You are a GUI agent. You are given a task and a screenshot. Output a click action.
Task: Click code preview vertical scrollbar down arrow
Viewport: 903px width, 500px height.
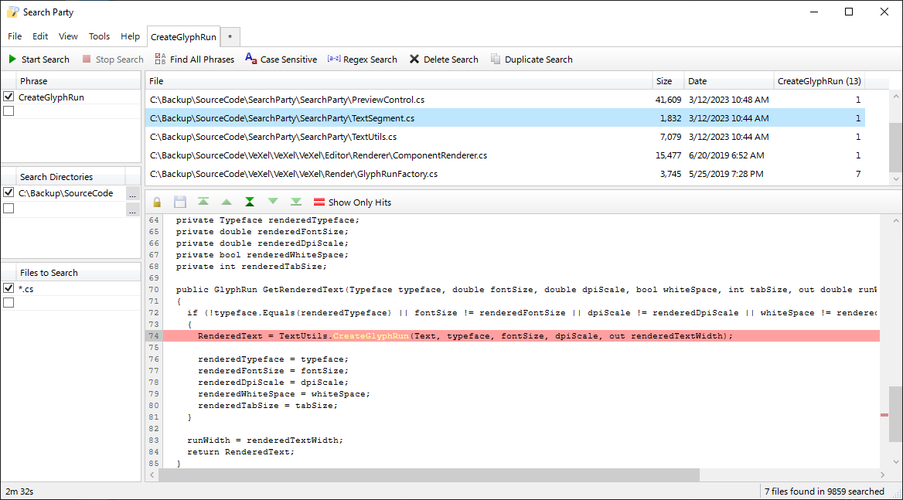(895, 461)
